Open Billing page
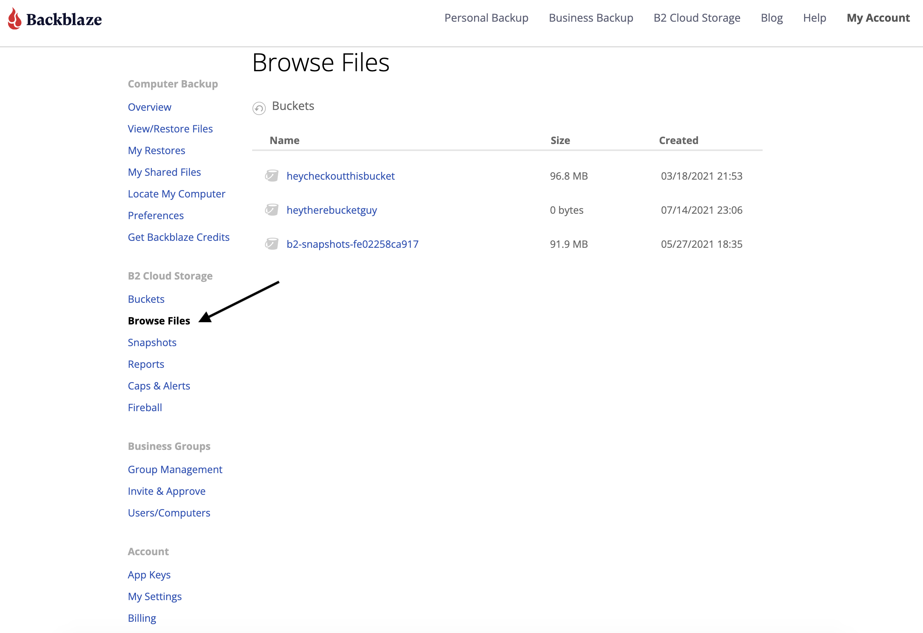The image size is (923, 633). (x=142, y=618)
